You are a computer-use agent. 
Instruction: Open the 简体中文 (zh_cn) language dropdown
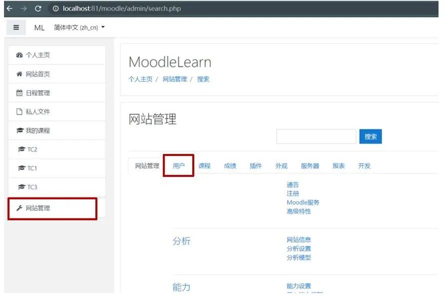click(79, 27)
